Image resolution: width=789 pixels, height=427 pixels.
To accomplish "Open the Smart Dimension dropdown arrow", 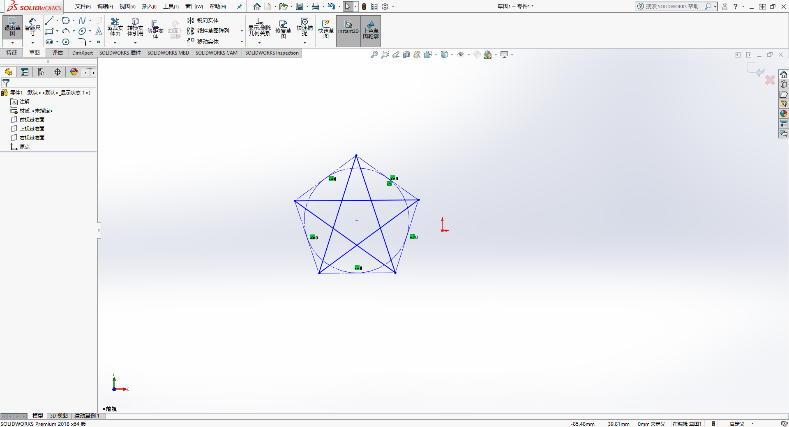I will (x=32, y=43).
